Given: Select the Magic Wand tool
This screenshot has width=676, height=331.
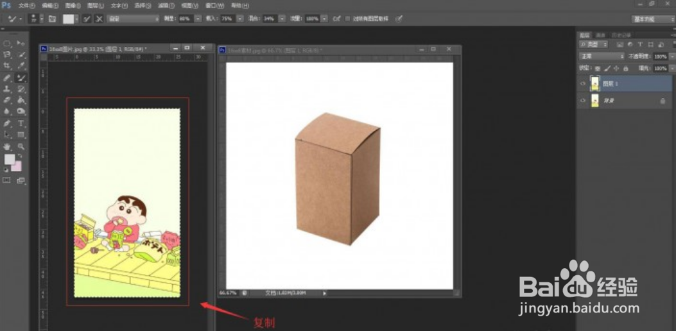Looking at the screenshot, I should (21, 55).
